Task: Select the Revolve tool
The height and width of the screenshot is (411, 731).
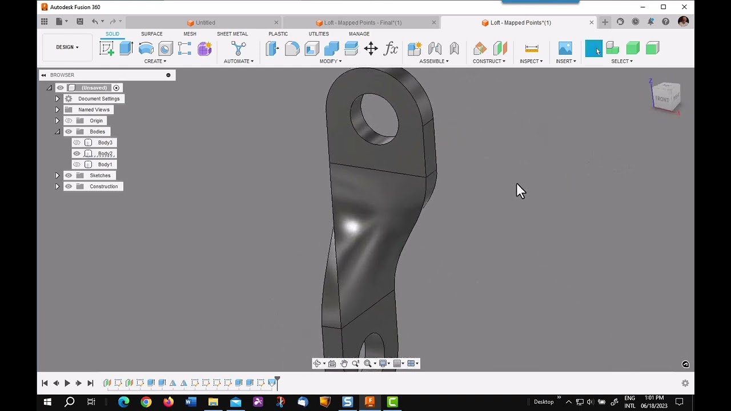Action: [x=146, y=49]
